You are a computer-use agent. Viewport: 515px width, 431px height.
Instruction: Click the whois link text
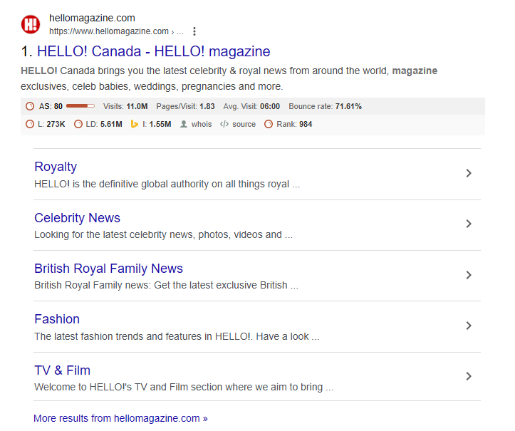pos(202,124)
